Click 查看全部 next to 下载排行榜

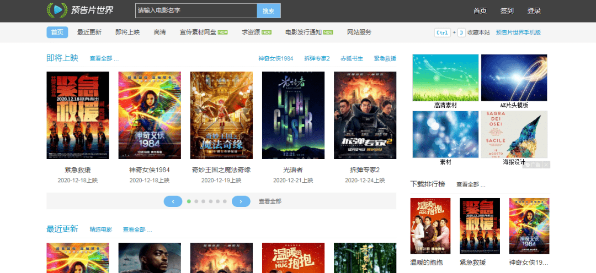471,185
